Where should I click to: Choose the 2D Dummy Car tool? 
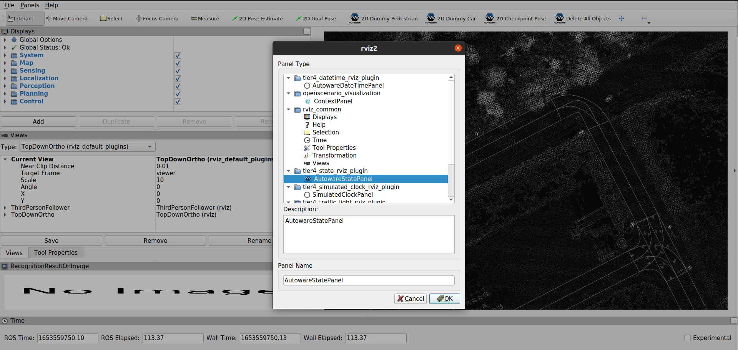450,18
